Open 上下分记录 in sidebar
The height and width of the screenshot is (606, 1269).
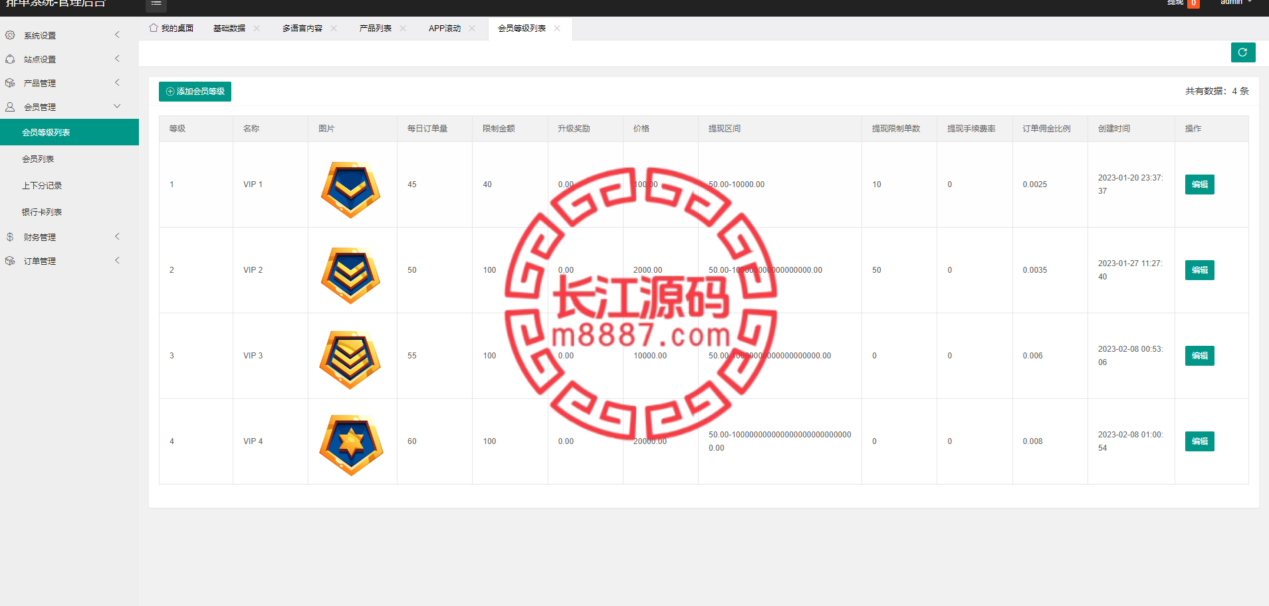[69, 185]
